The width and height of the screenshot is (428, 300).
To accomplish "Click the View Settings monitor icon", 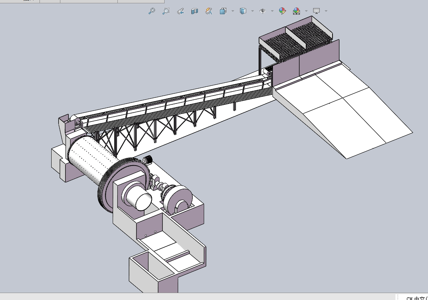I will pos(316,11).
